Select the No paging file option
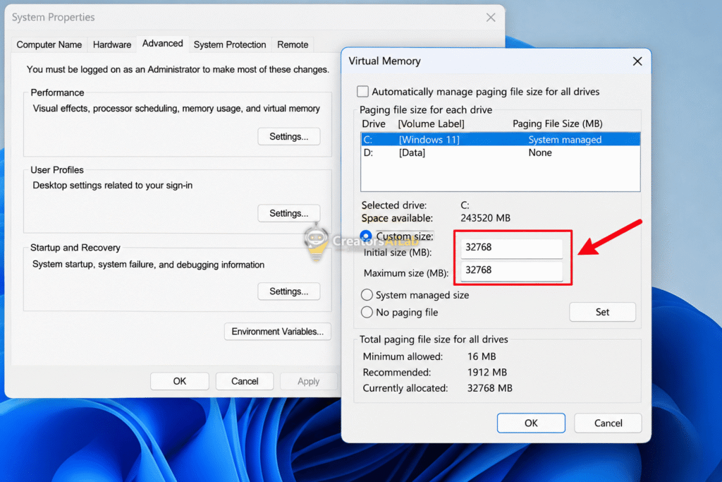Image resolution: width=722 pixels, height=482 pixels. pos(367,313)
